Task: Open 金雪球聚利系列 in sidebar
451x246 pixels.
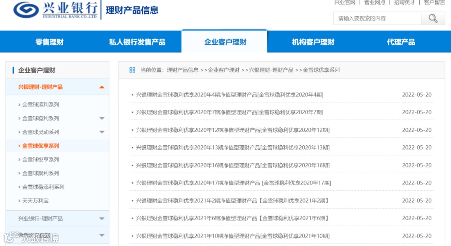Action: click(x=41, y=173)
